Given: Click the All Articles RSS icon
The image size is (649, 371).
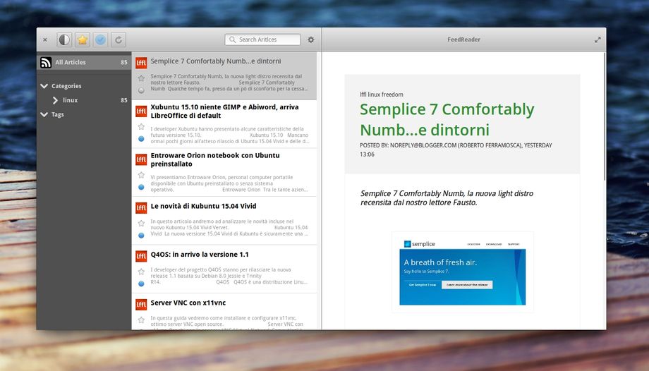Looking at the screenshot, I should coord(46,62).
